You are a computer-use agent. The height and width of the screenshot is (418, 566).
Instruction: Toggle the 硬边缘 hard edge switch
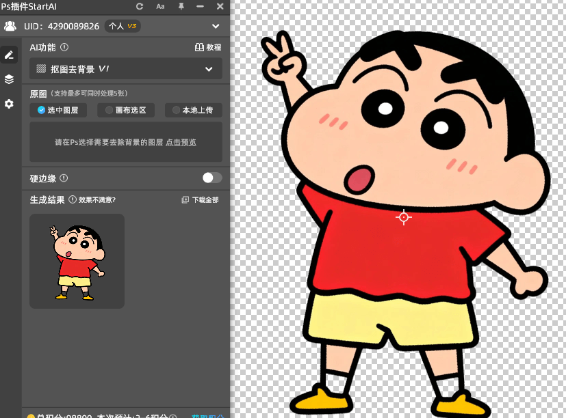point(212,178)
